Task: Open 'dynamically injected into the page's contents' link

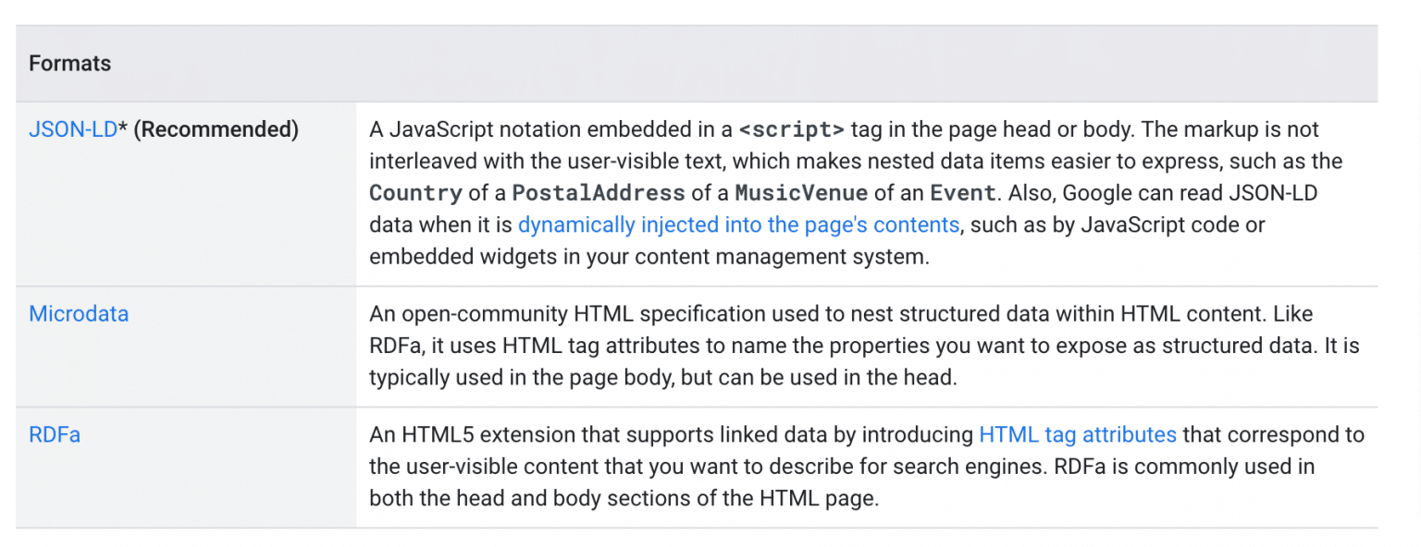Action: pos(738,225)
